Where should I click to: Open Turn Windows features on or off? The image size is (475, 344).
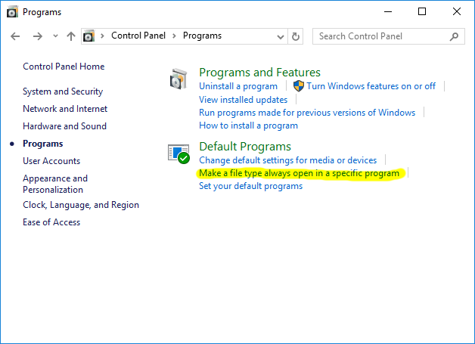tap(371, 86)
